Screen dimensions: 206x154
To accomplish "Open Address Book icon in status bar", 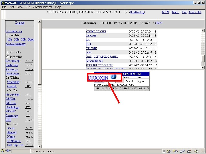I will click(189, 151).
